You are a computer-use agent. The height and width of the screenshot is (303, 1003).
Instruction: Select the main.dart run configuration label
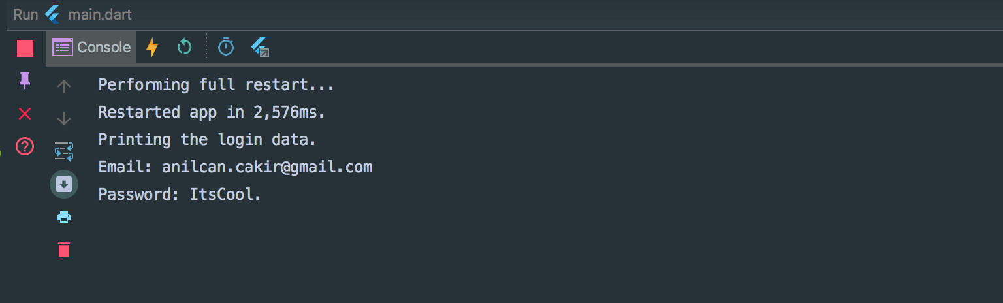tap(99, 14)
